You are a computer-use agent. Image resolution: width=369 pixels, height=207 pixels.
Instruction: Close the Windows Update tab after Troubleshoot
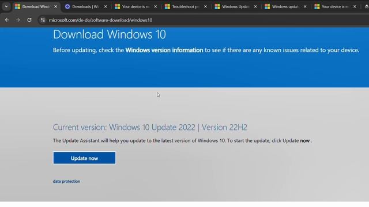(x=255, y=6)
